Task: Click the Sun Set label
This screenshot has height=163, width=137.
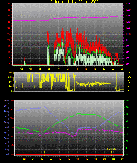Action: [x=112, y=149]
